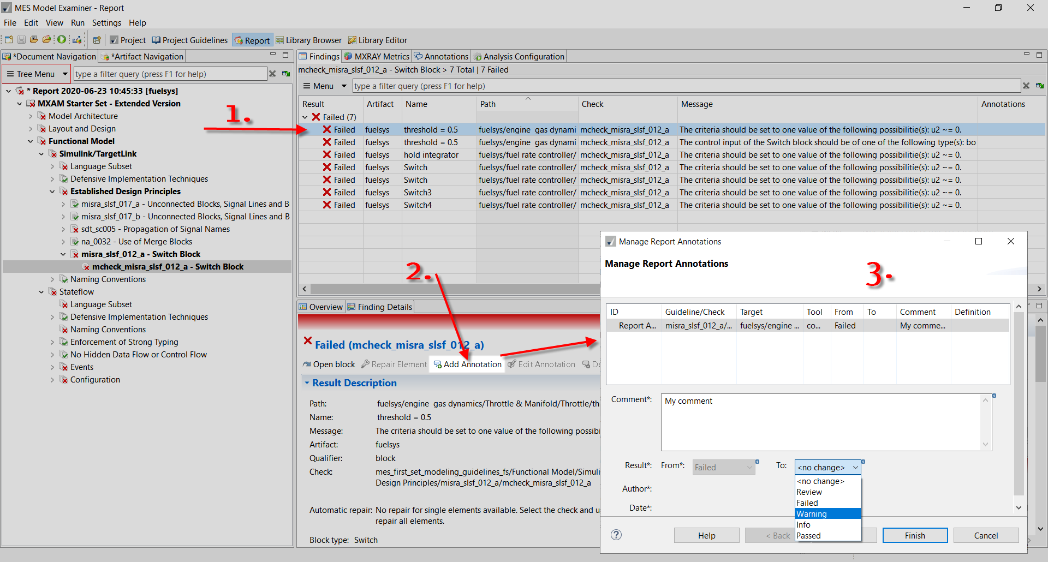Screen dimensions: 1048x562
Task: Click Open block in Finding Details
Action: point(329,364)
